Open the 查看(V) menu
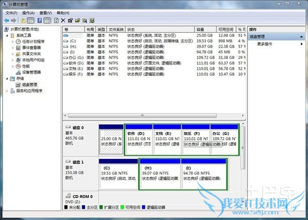This screenshot has height=220, width=308. click(x=46, y=13)
